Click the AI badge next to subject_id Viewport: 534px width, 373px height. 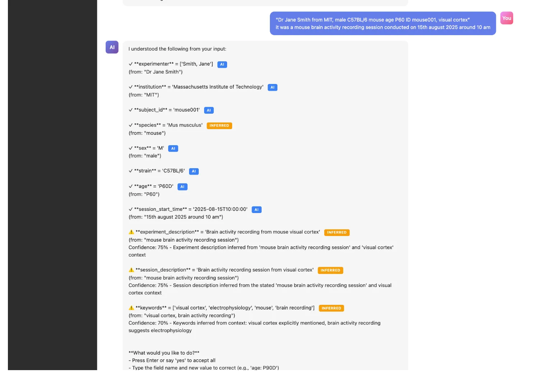click(209, 110)
